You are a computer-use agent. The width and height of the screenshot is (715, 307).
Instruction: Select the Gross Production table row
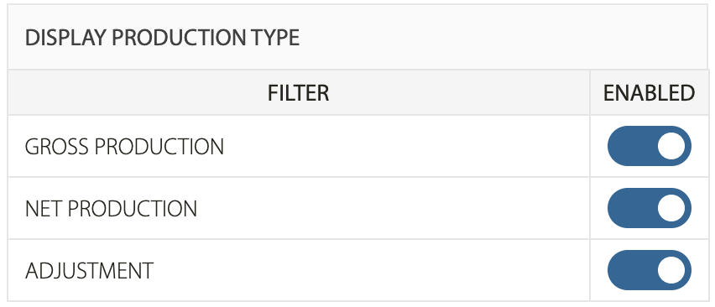(358, 146)
